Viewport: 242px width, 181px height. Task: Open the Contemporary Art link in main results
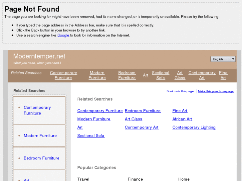[141, 127]
